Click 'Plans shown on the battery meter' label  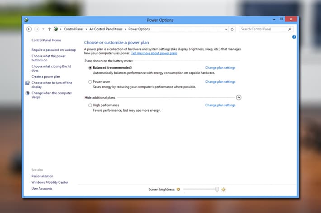(x=109, y=61)
